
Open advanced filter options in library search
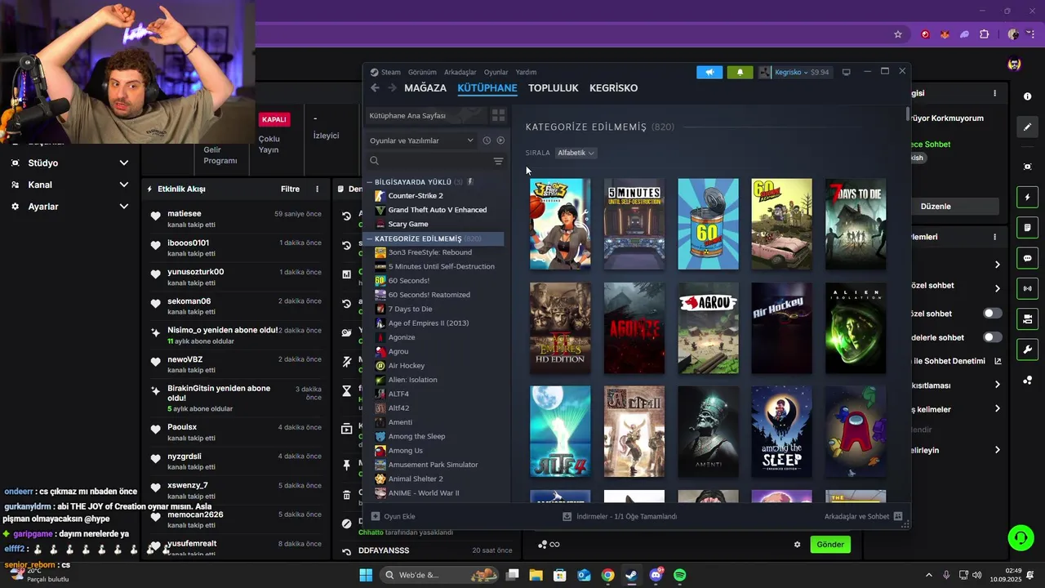point(498,161)
